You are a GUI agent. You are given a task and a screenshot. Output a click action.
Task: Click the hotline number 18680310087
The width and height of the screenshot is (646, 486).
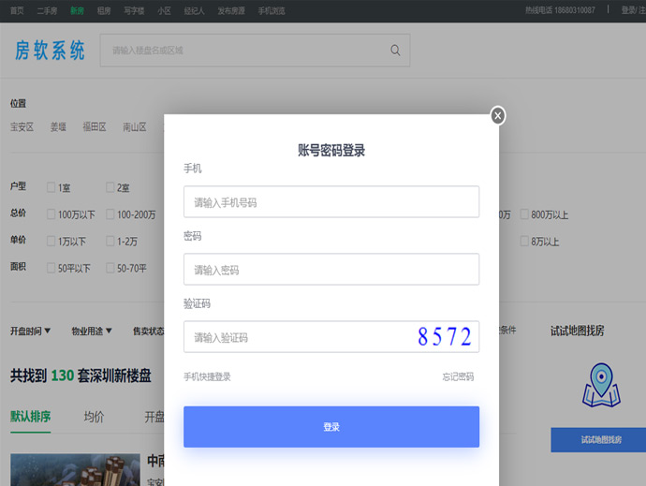(x=574, y=10)
